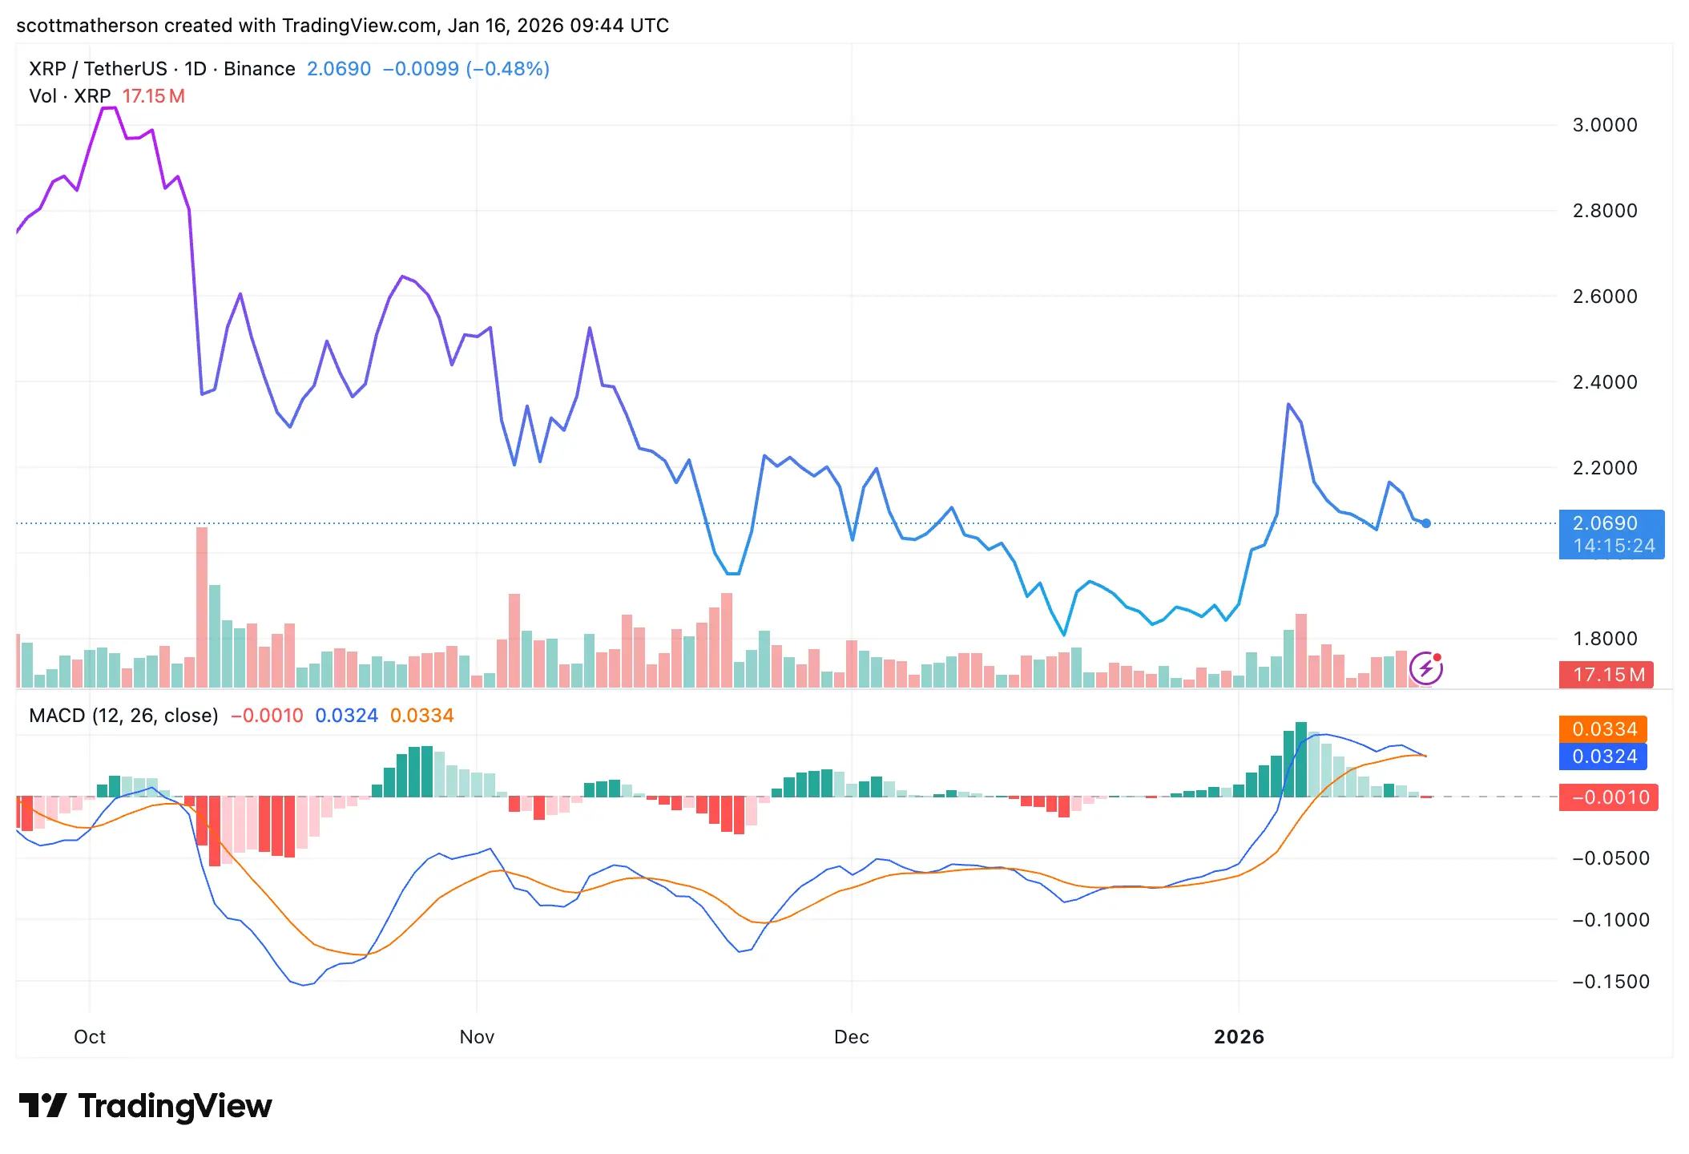This screenshot has width=1689, height=1154.
Task: Open the MACD (12, 26, close) indicator settings
Action: [122, 715]
